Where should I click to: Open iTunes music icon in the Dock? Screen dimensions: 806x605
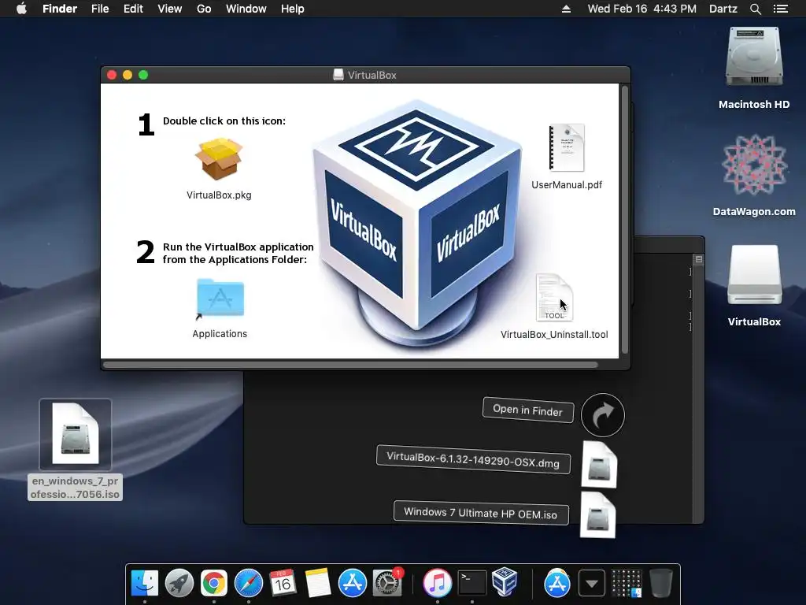[437, 583]
